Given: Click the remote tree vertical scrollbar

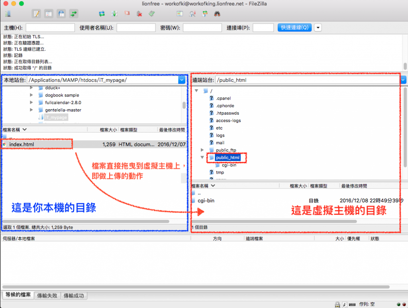Looking at the screenshot, I should tap(405, 128).
